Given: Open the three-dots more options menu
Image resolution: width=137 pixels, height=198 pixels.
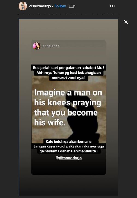Looking at the screenshot, I should click(112, 6).
